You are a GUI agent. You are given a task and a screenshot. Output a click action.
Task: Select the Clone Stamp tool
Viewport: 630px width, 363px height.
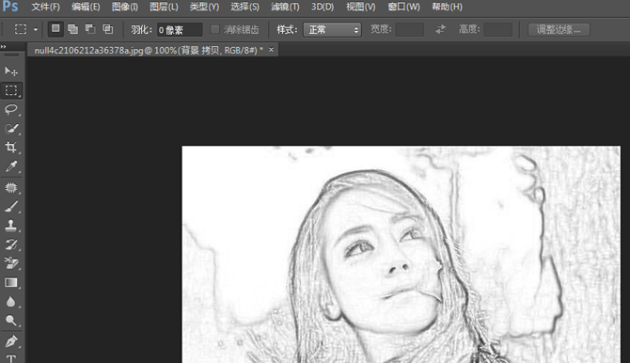(x=11, y=226)
